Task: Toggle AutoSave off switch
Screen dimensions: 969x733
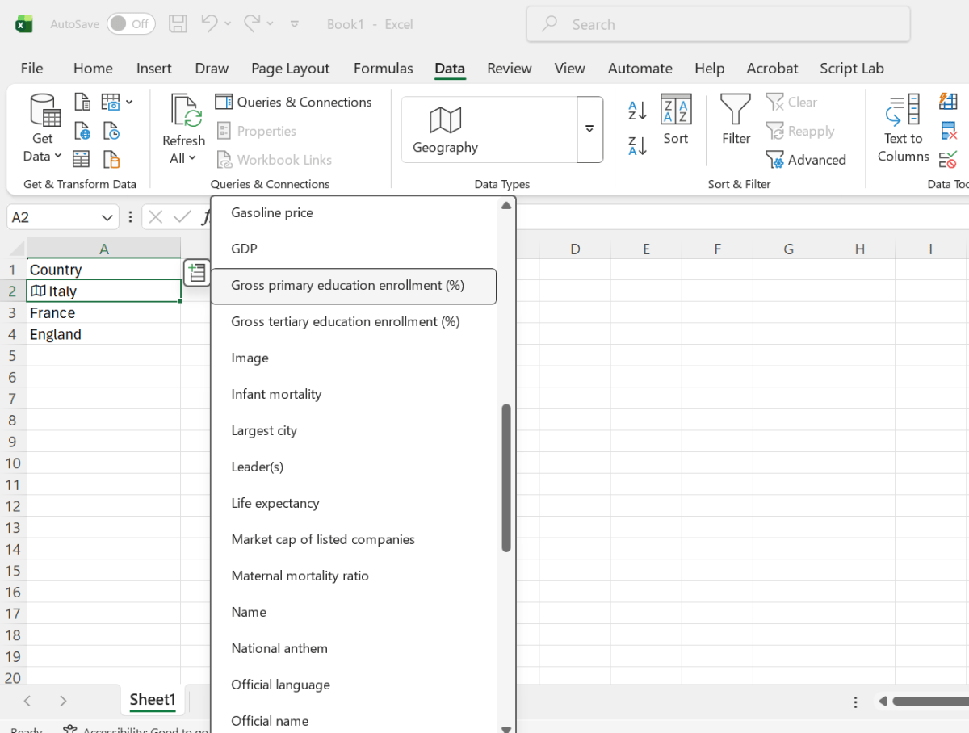Action: click(x=130, y=23)
